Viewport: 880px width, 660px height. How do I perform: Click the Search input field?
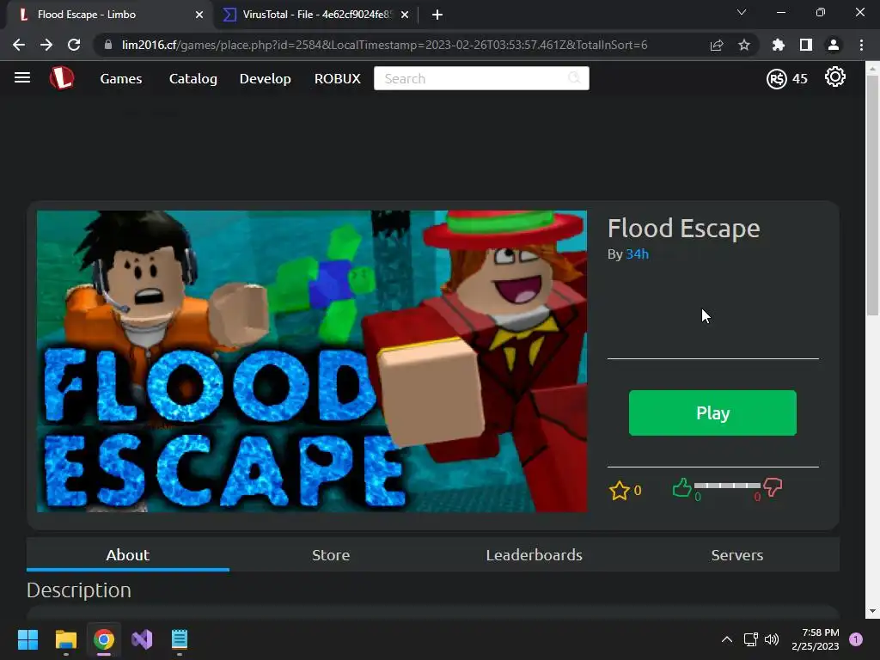[481, 78]
